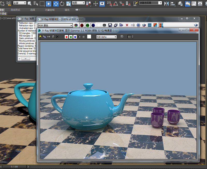Click the Mirror tool in main toolbar

166,3
